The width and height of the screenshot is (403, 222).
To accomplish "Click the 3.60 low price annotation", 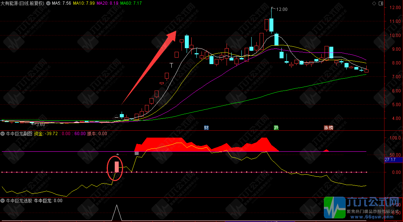I will point(41,125).
